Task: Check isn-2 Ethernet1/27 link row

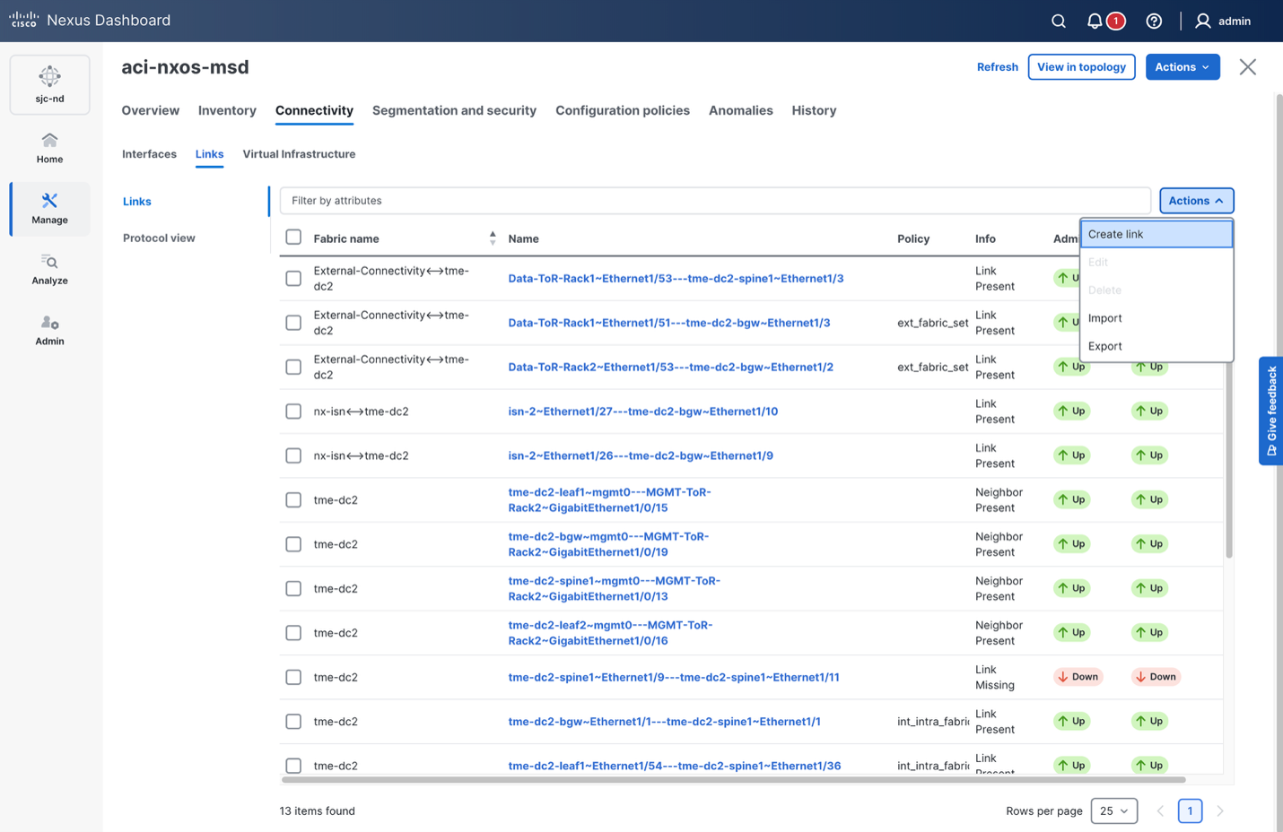Action: coord(293,412)
